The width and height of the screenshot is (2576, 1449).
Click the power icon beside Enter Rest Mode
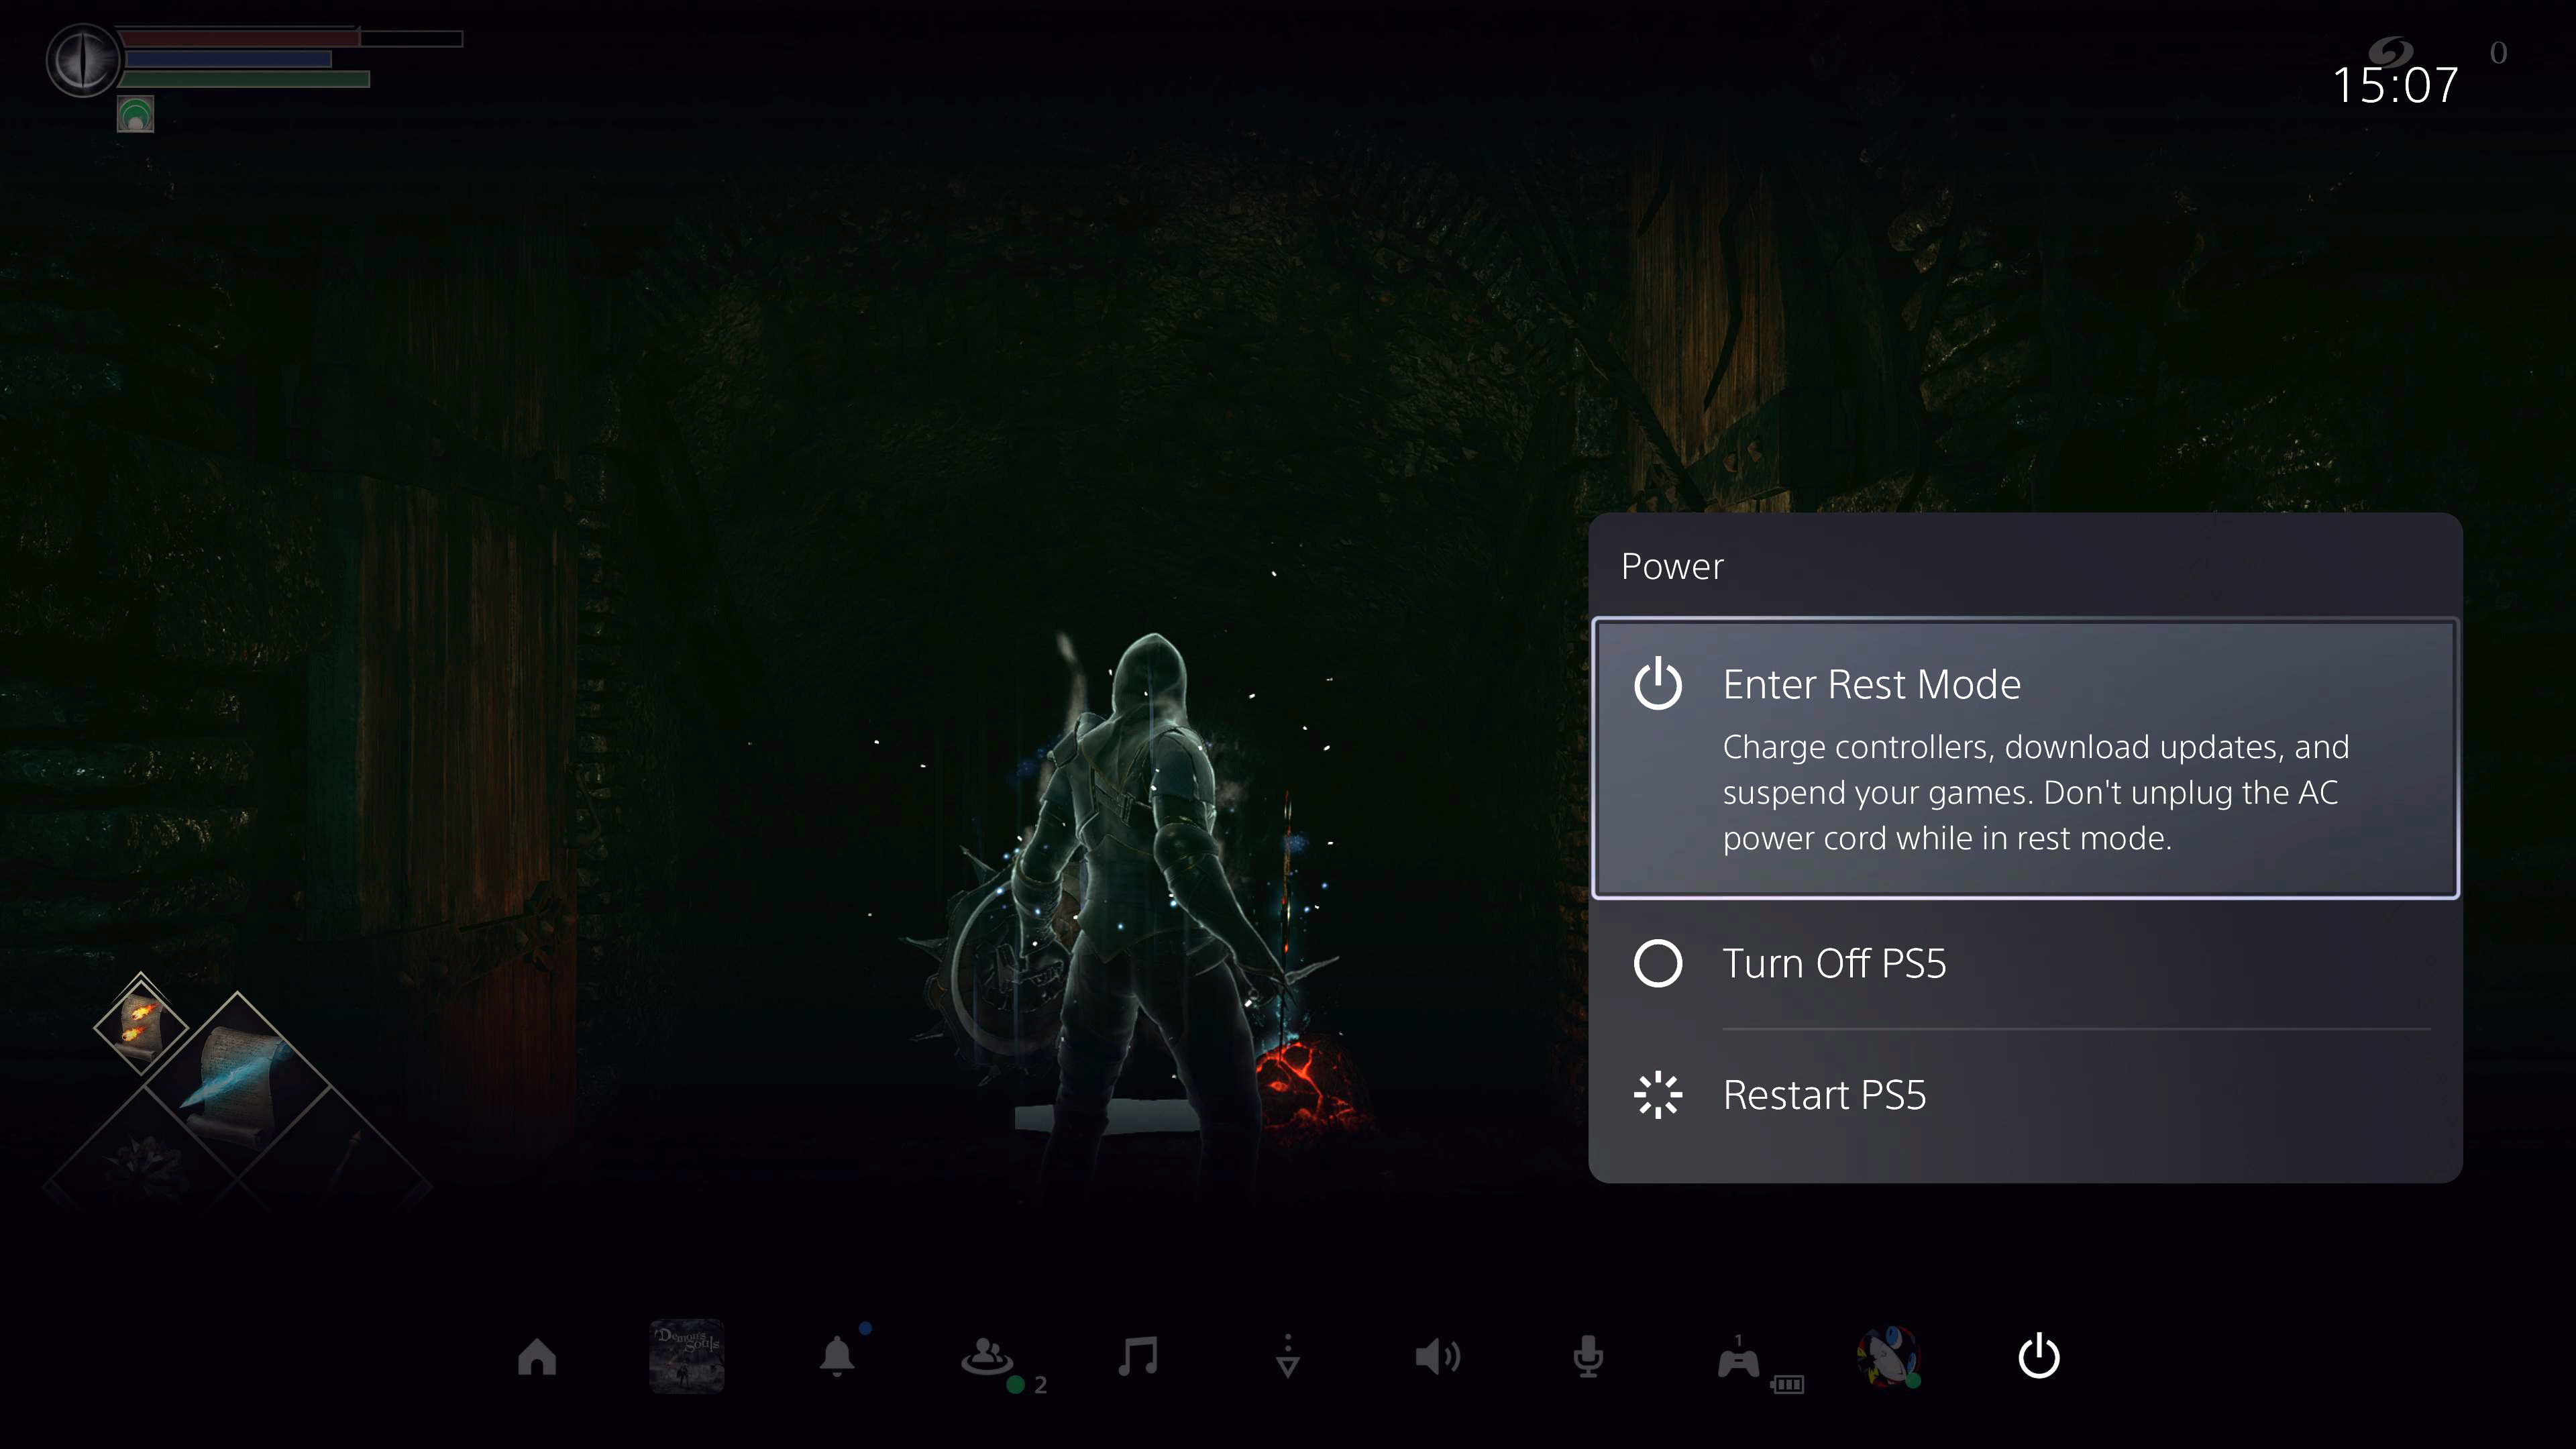pos(1658,684)
